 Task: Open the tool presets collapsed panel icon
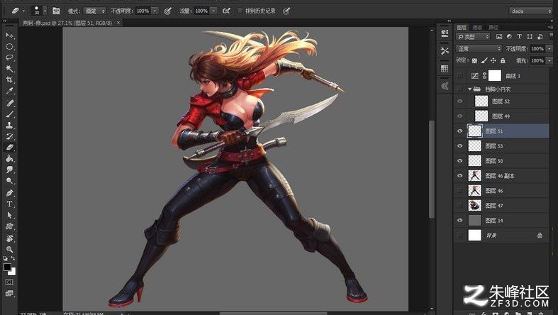click(445, 51)
